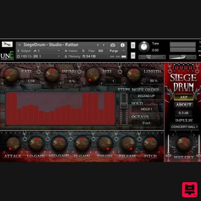This screenshot has width=201, height=201.
Task: Click the Thresh knob
Action: 105,144
